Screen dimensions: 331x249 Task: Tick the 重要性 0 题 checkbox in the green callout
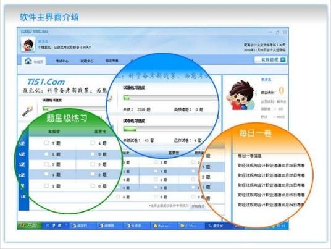pyautogui.click(x=93, y=185)
